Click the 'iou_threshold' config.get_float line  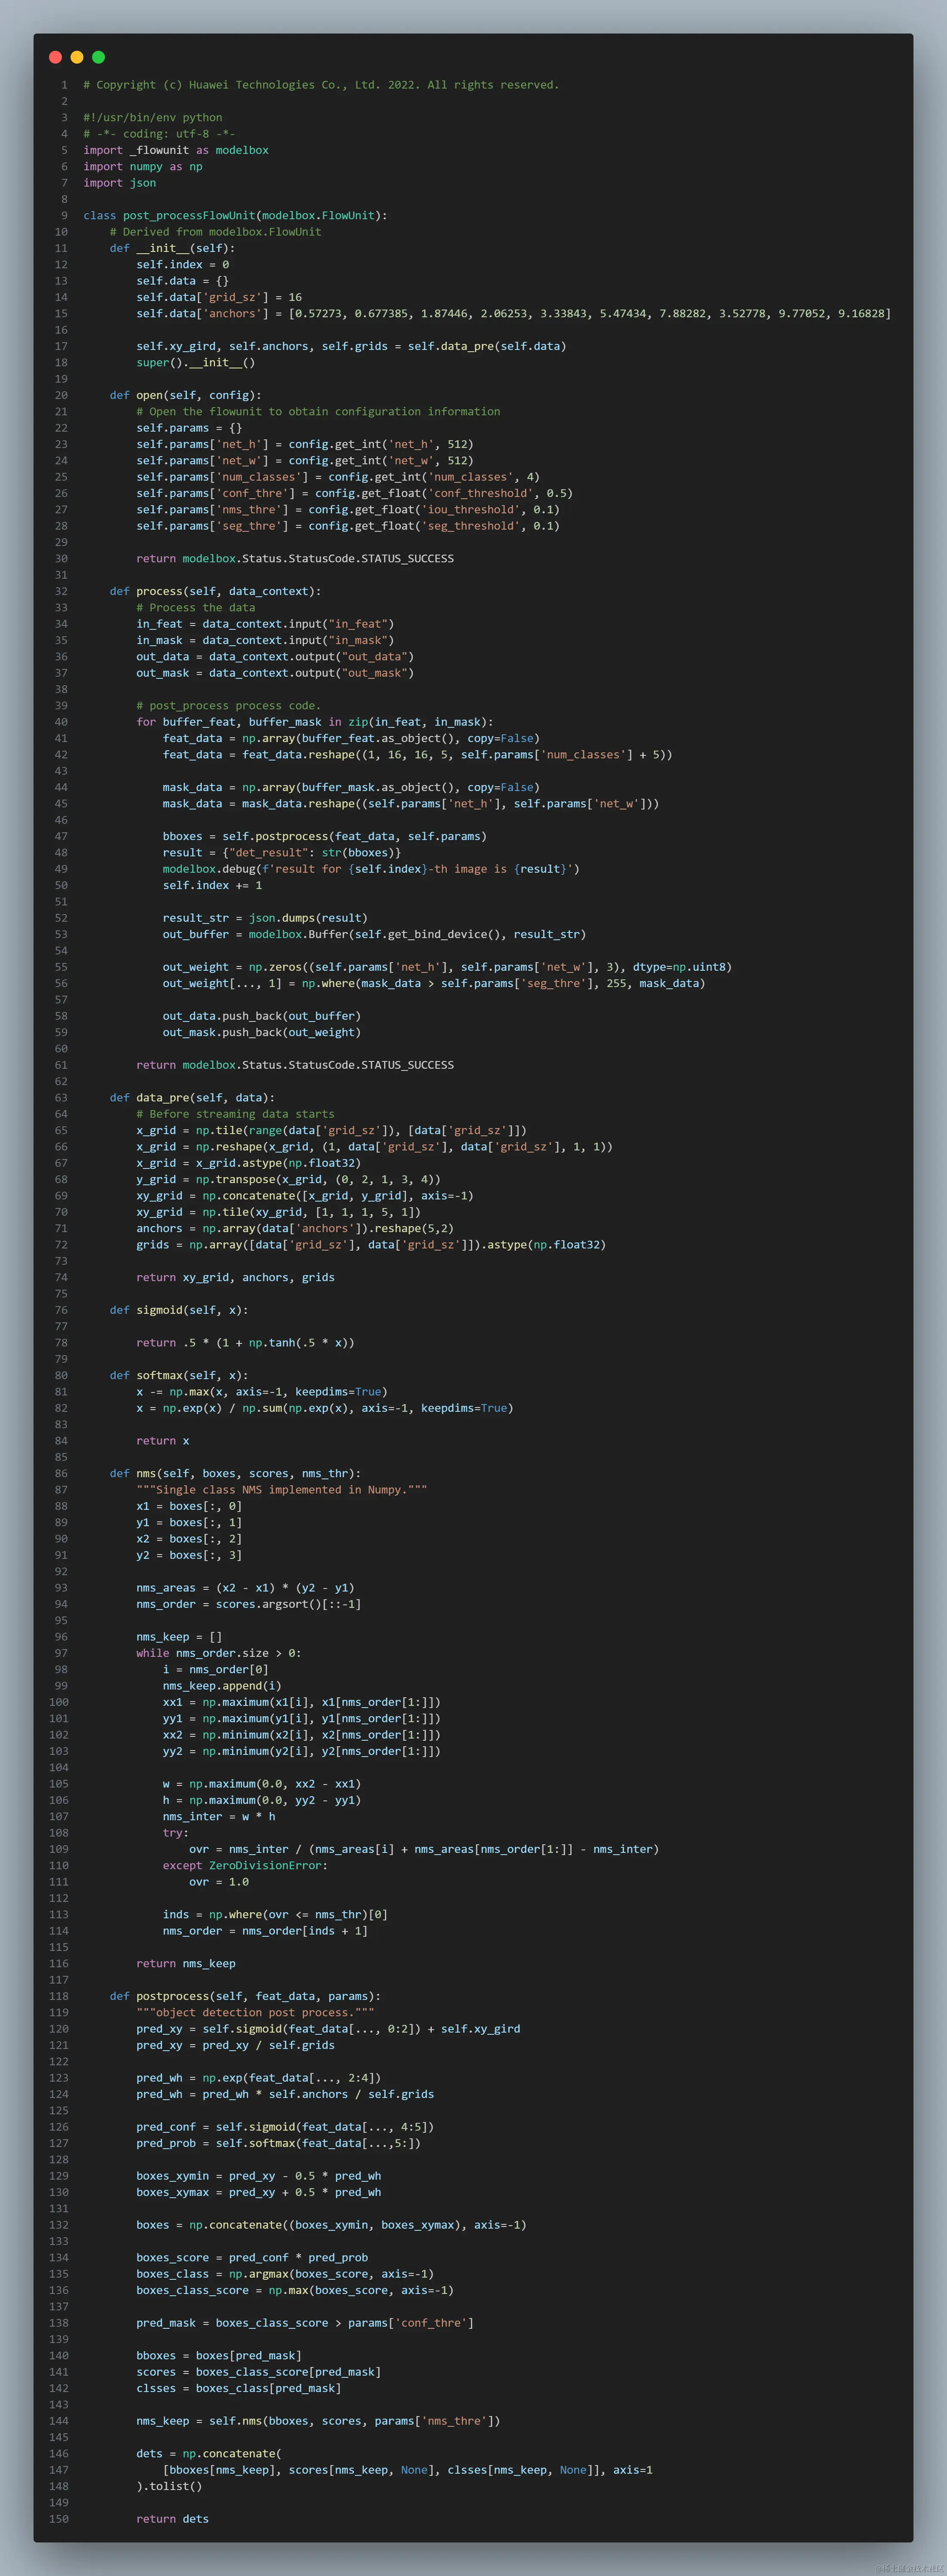coord(347,509)
